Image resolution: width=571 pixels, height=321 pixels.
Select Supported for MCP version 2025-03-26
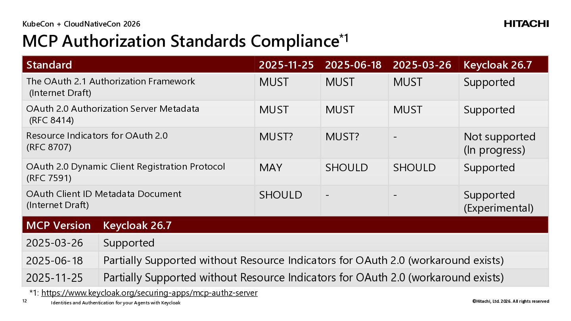click(x=129, y=243)
